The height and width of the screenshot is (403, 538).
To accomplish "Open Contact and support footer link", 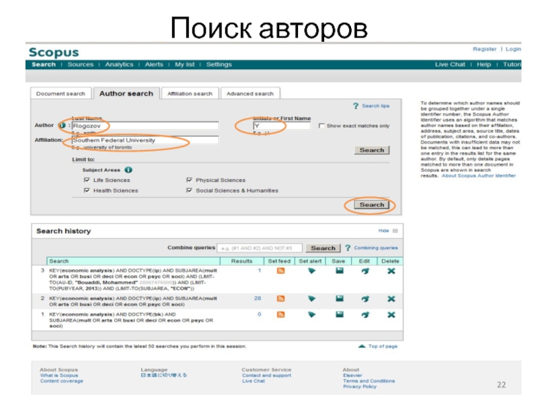I will point(266,375).
